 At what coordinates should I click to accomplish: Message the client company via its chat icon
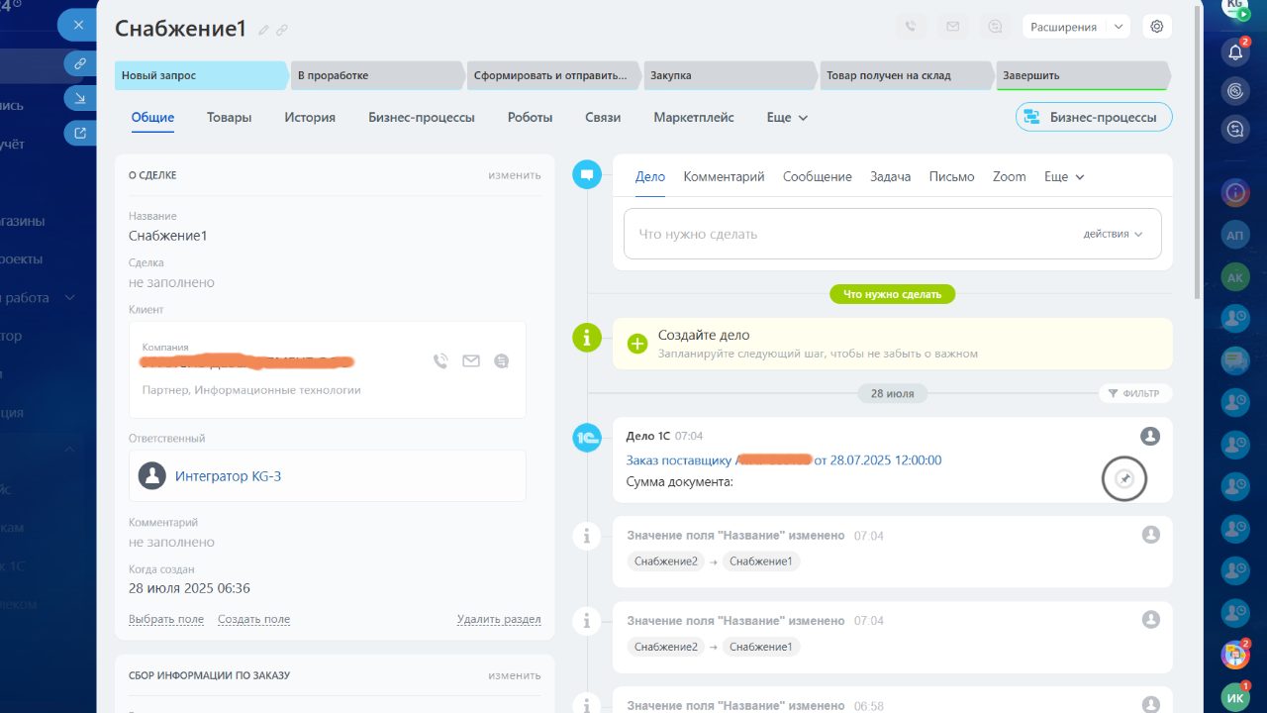[x=502, y=361]
